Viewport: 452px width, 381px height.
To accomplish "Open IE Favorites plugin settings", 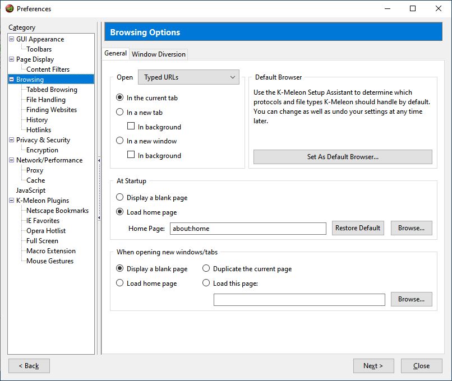I will point(43,221).
